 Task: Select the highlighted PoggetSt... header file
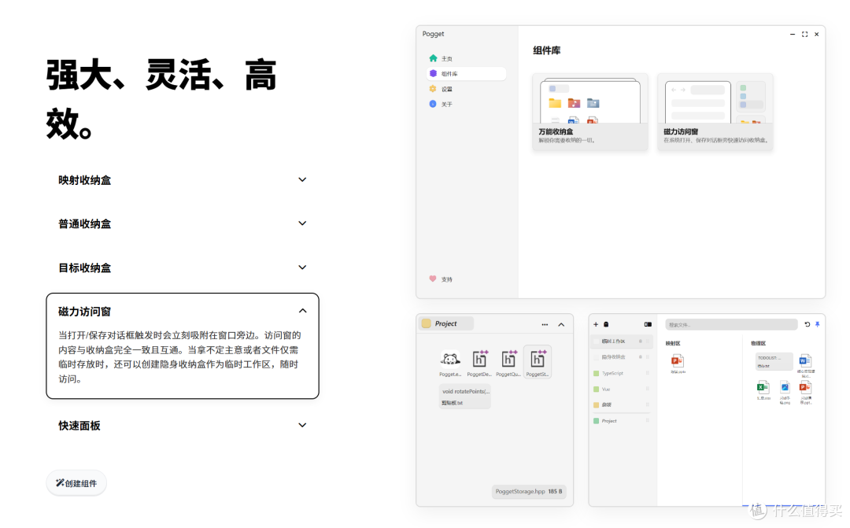[538, 362]
